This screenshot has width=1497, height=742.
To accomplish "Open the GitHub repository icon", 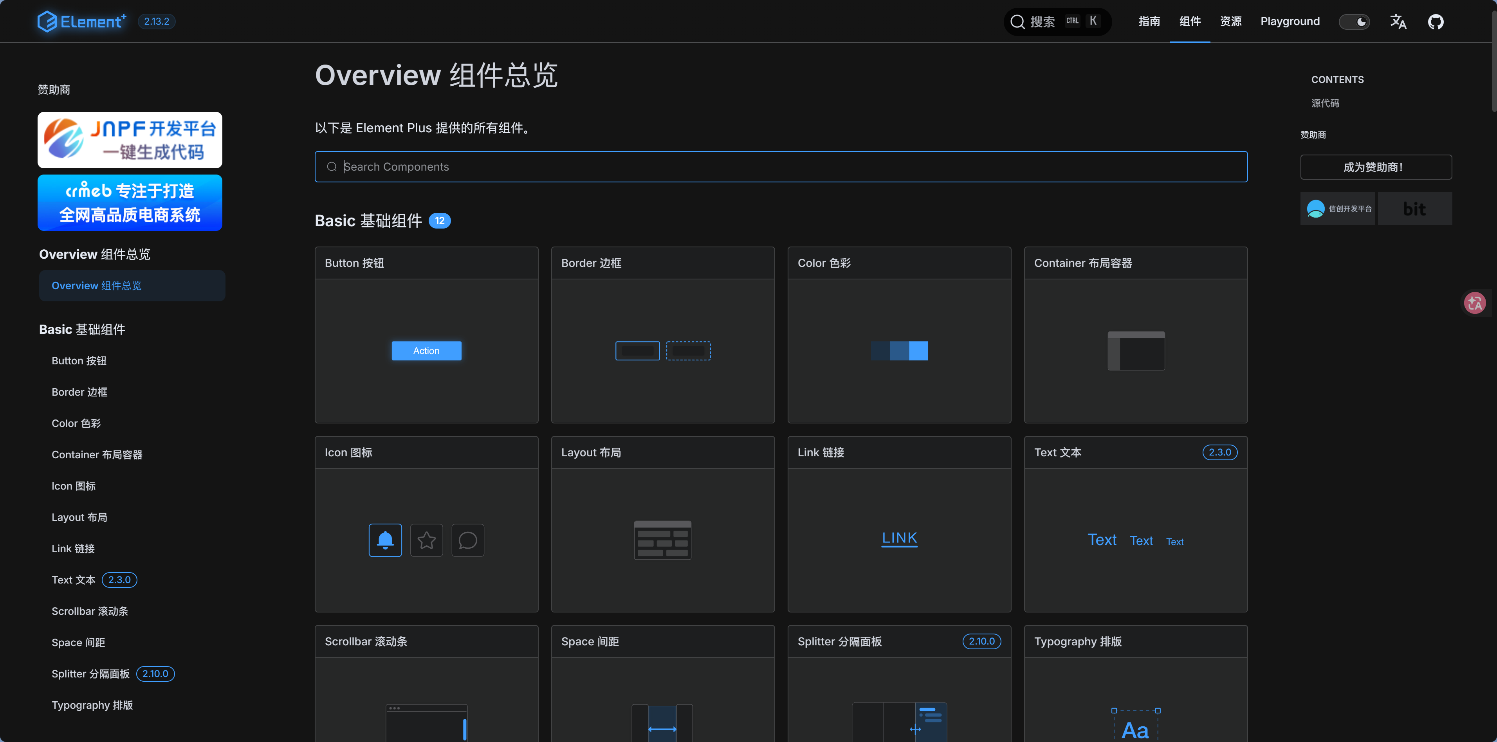I will (1436, 22).
